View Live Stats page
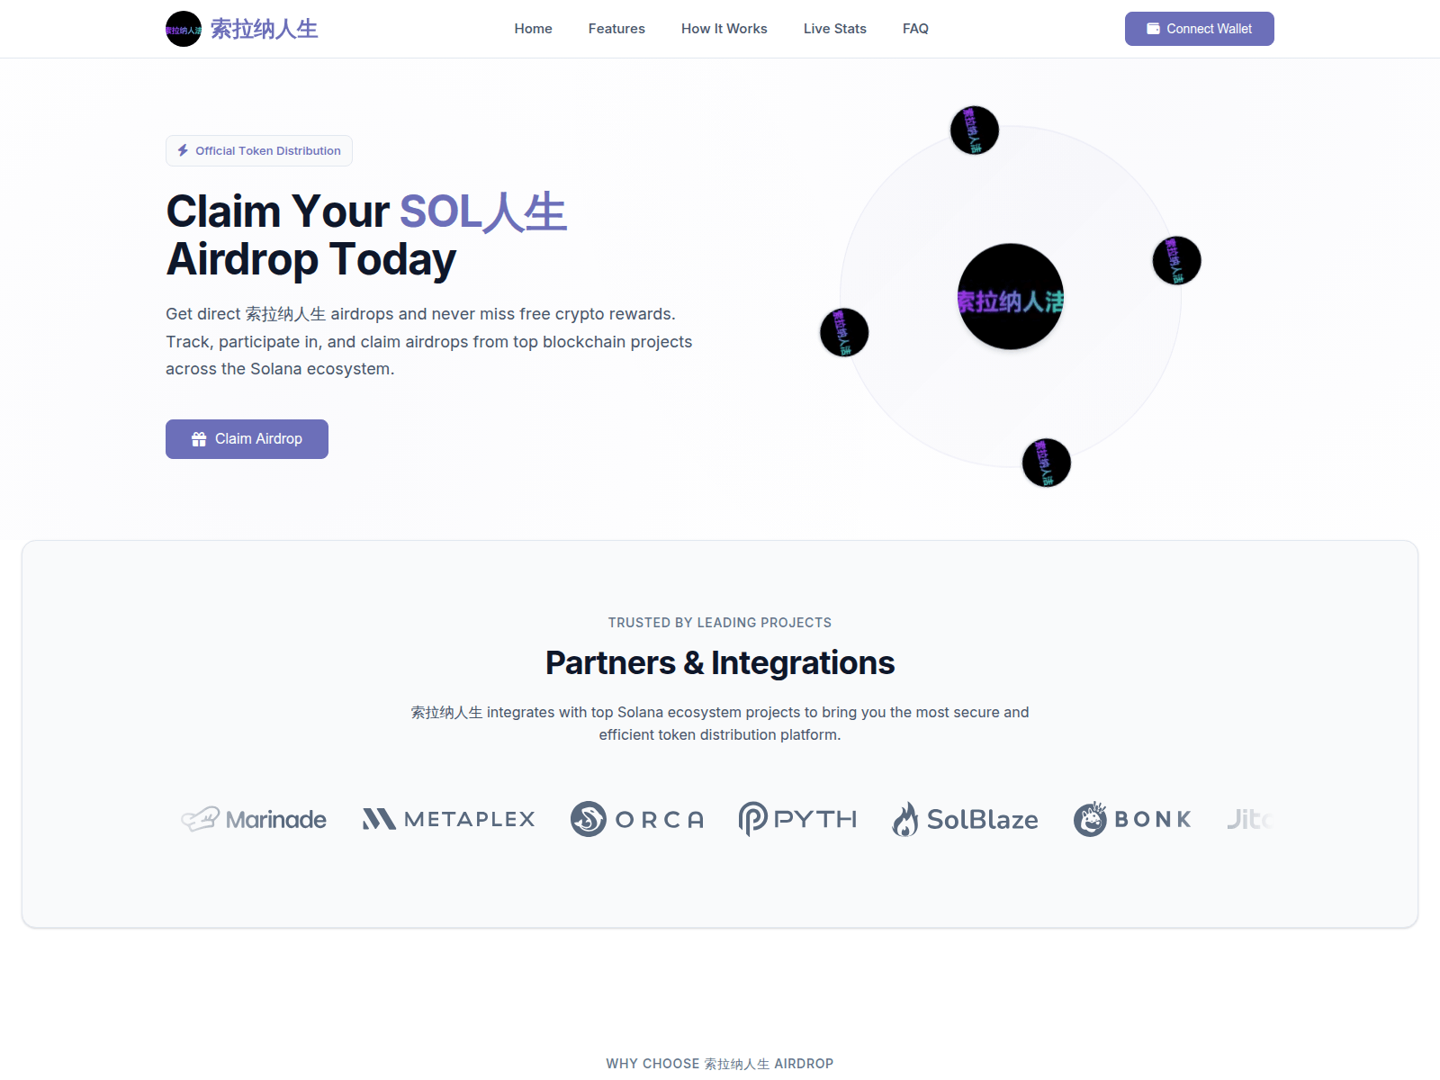This screenshot has width=1440, height=1080. pyautogui.click(x=835, y=29)
